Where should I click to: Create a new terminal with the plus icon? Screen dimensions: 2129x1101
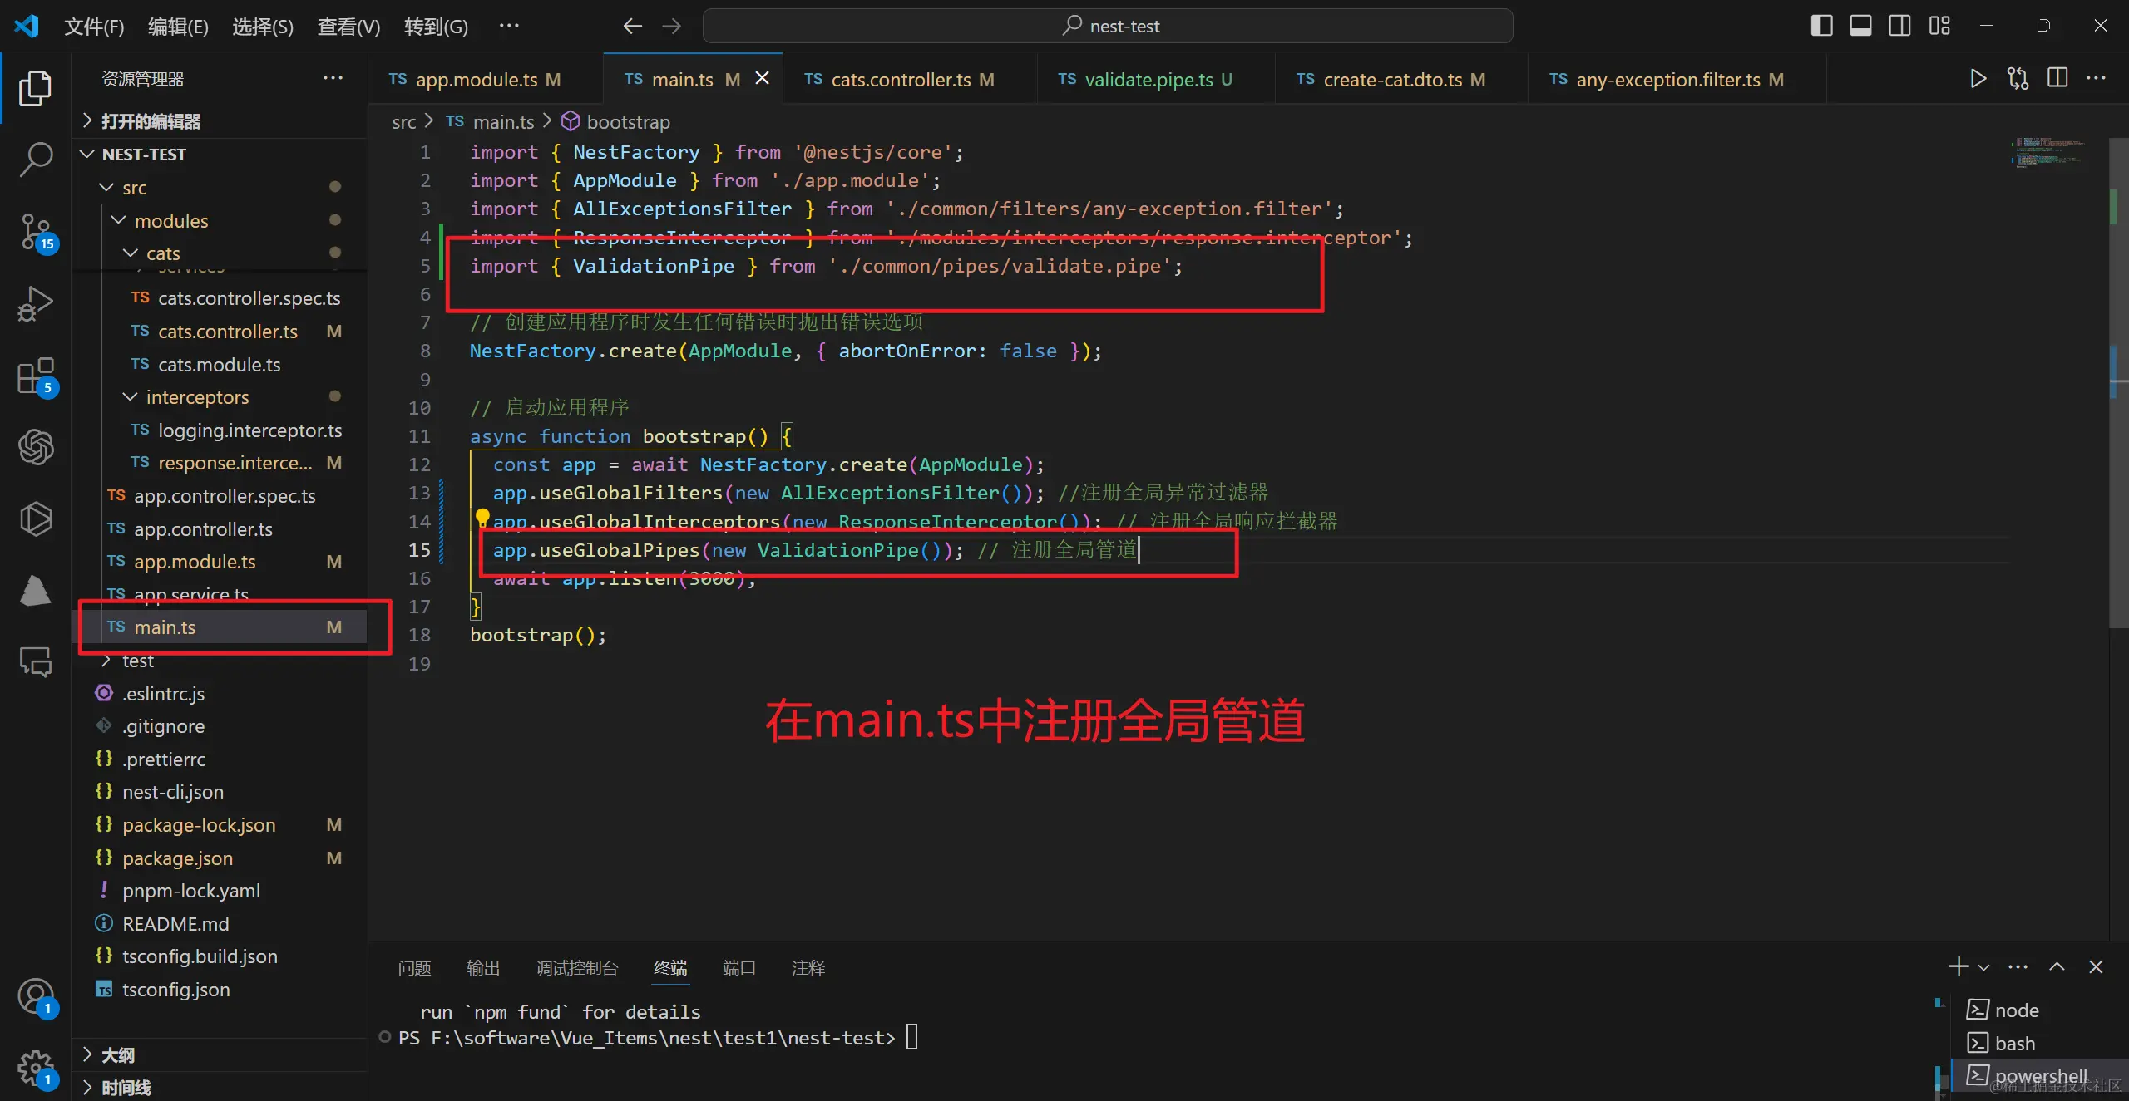pos(1958,966)
